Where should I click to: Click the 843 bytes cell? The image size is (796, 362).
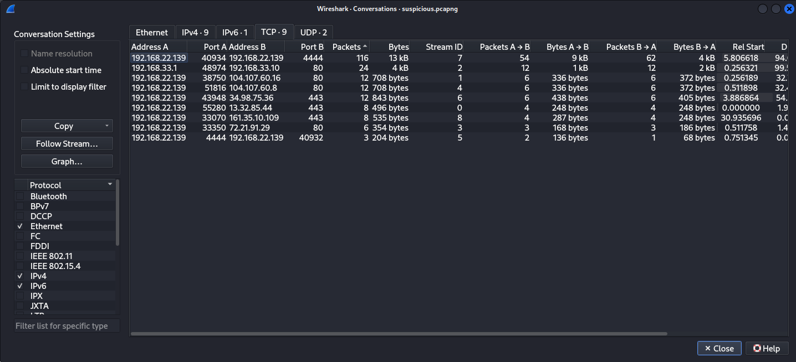(390, 97)
